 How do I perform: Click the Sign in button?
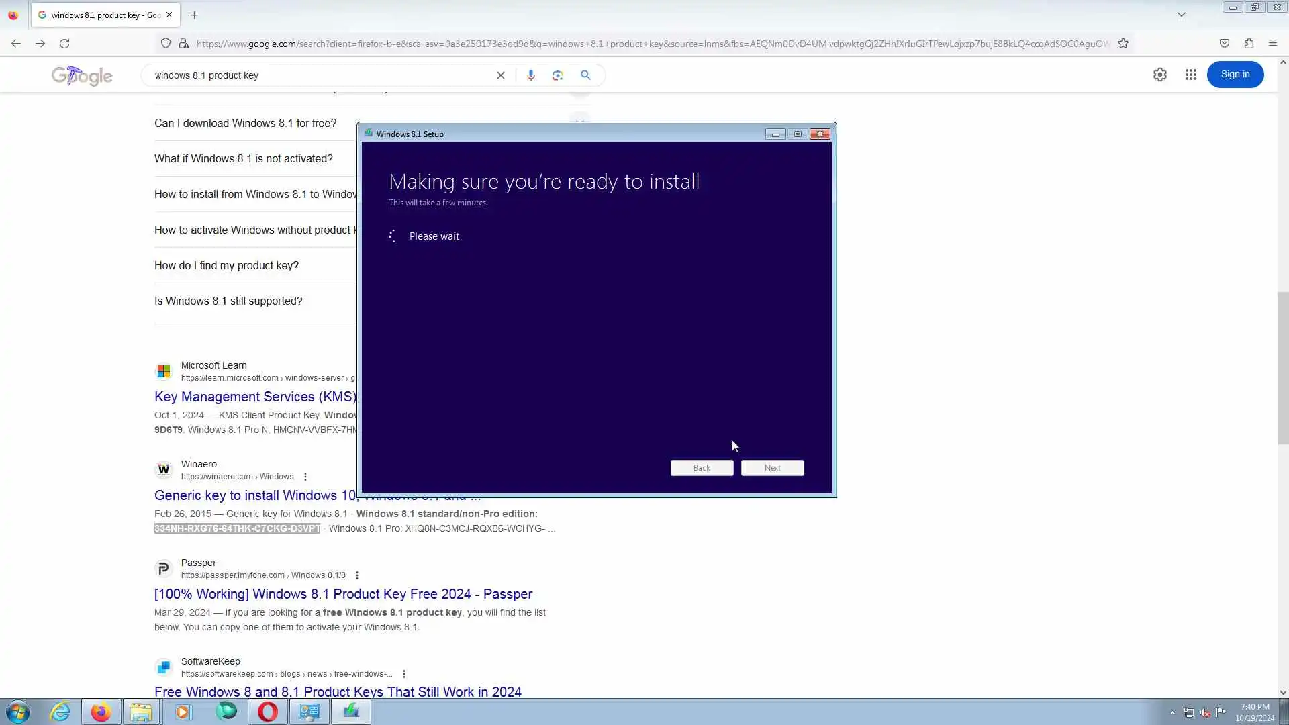tap(1235, 75)
